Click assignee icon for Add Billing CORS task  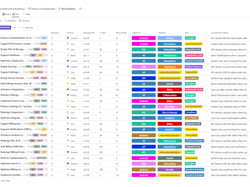tap(52, 147)
